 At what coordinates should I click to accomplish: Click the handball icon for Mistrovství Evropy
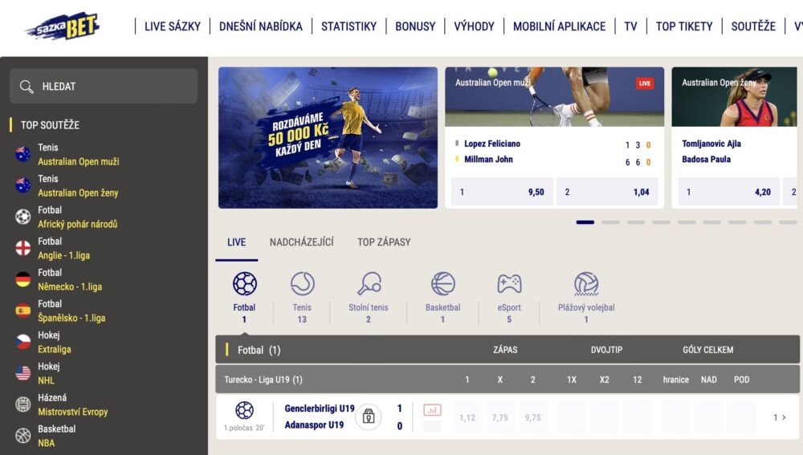tap(23, 404)
